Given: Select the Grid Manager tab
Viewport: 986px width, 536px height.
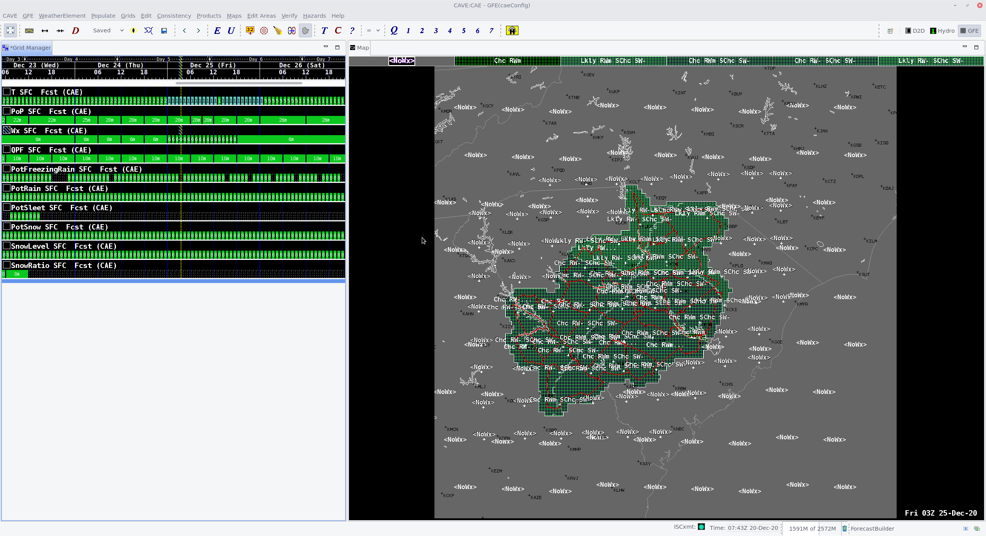Looking at the screenshot, I should [27, 48].
